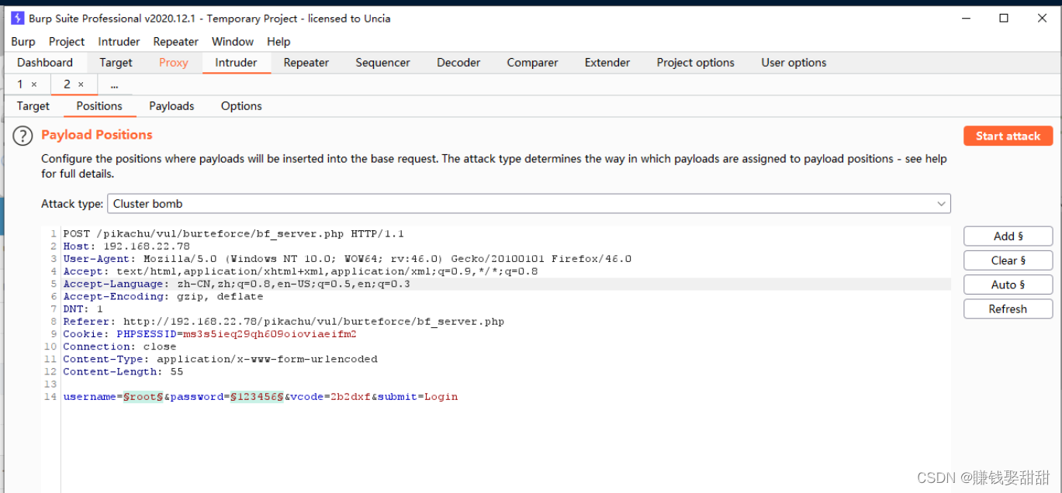This screenshot has width=1062, height=493.
Task: Click the Start attack button
Action: coord(1008,136)
